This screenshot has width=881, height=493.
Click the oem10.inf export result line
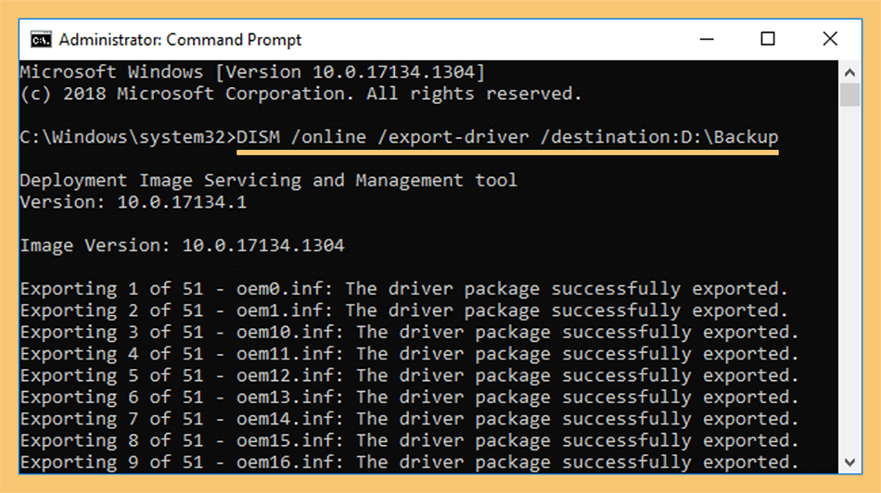tap(409, 333)
